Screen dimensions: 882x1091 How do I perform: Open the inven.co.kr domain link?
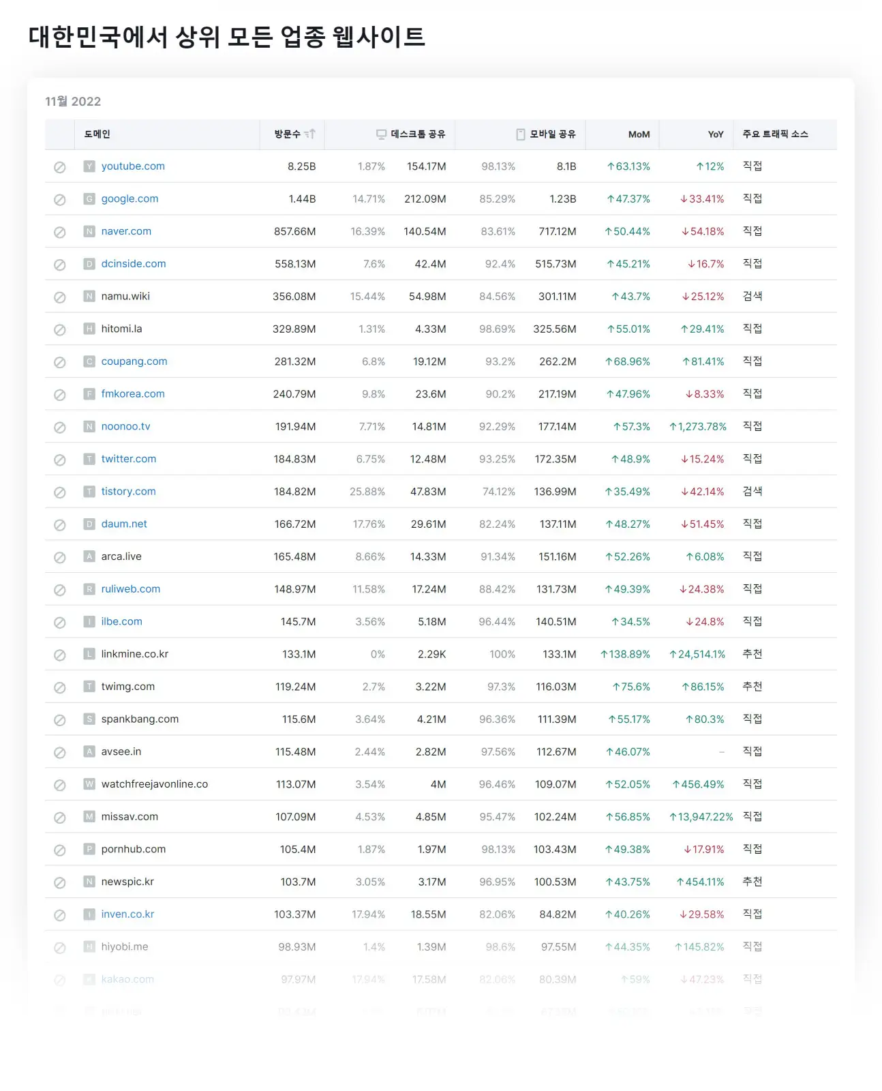[x=127, y=914]
